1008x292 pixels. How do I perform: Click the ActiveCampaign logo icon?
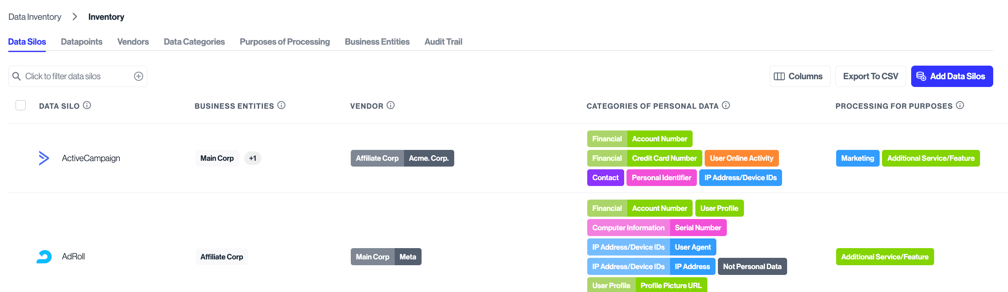coord(44,158)
